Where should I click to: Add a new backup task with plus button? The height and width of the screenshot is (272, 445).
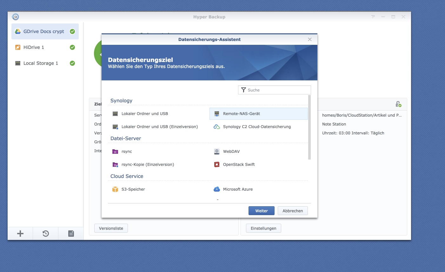tap(20, 234)
